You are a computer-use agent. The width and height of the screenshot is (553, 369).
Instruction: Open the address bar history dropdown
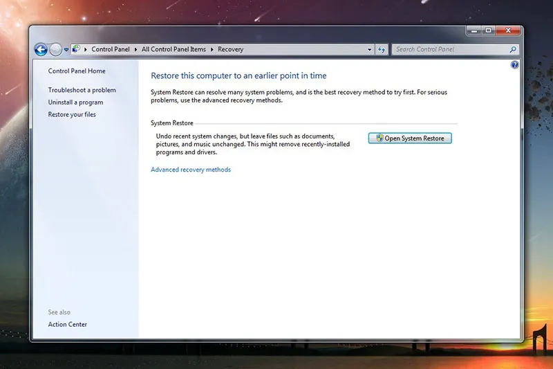click(x=370, y=50)
